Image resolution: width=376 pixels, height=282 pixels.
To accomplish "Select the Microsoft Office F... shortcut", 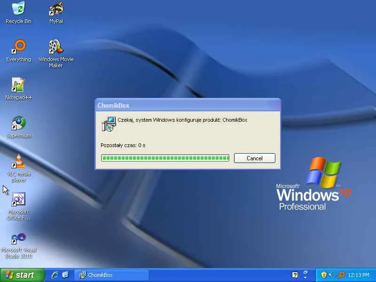I will [x=18, y=206].
